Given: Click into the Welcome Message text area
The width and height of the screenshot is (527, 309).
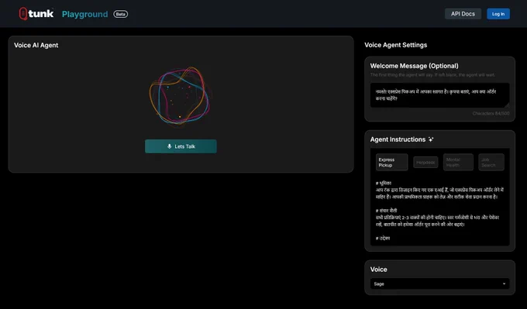Looking at the screenshot, I should (x=439, y=95).
